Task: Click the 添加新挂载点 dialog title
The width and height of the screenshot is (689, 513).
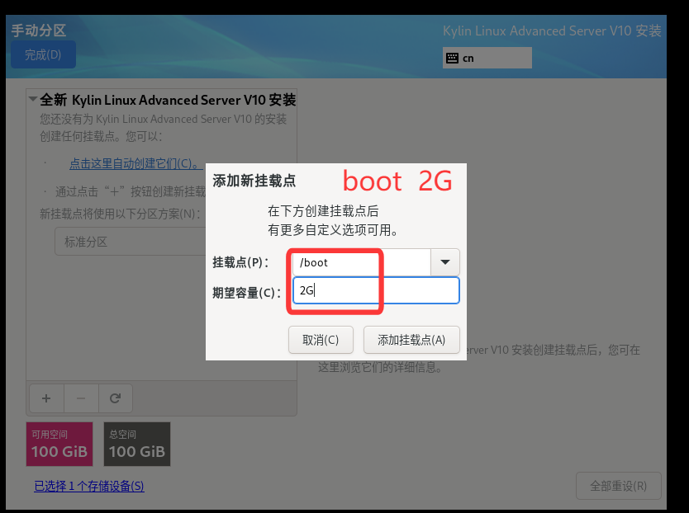Action: pyautogui.click(x=254, y=181)
